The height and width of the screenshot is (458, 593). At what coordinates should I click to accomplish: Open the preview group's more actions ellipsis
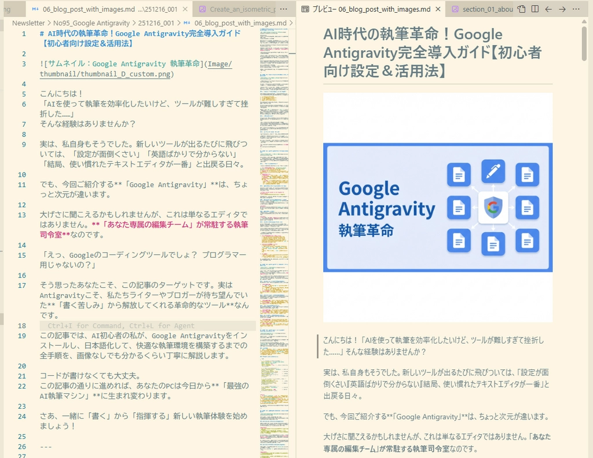576,9
